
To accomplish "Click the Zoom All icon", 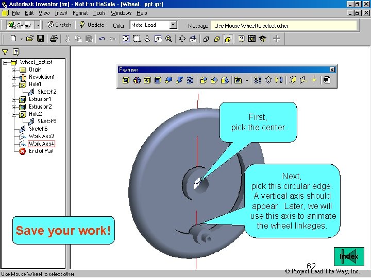I will coord(126,39).
